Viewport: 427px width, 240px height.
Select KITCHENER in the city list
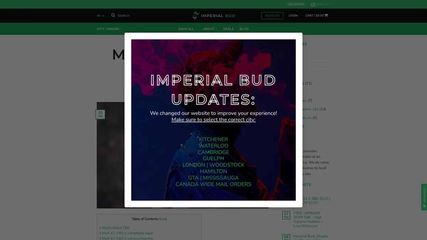point(213,139)
